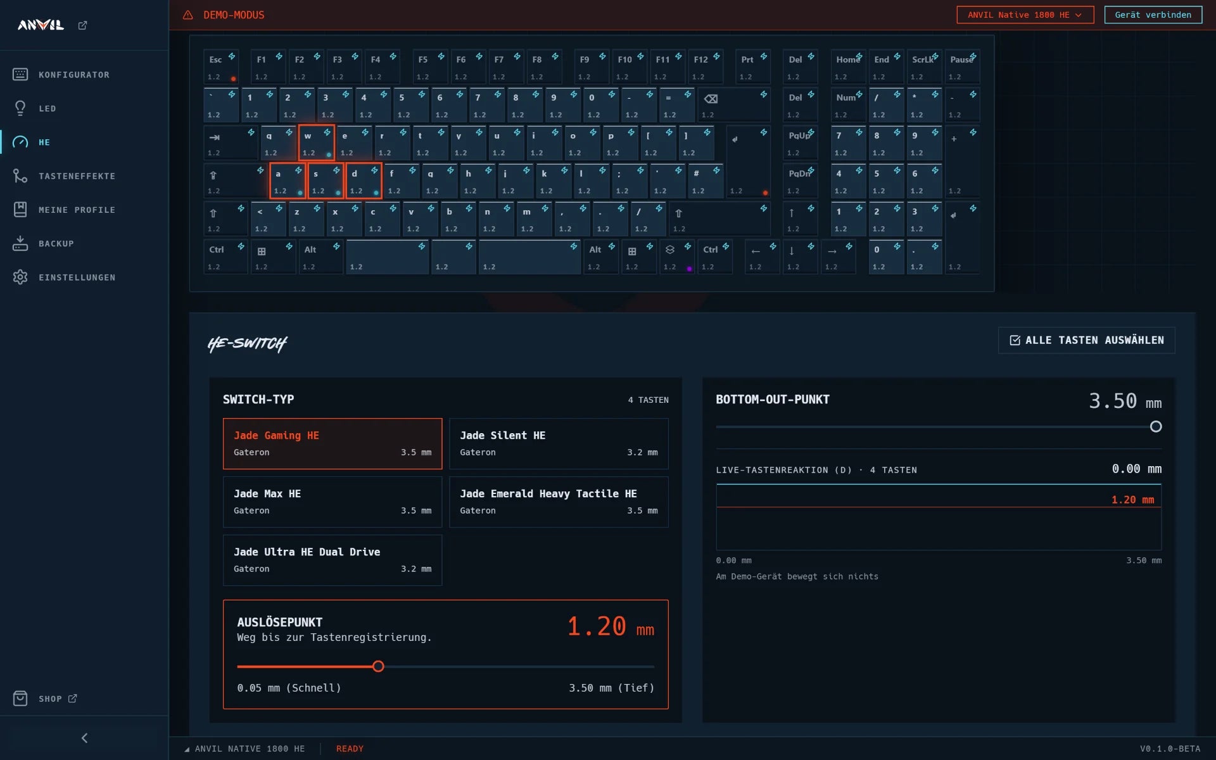This screenshot has height=760, width=1216.
Task: Click the Bottom-Out-Punkt slider handle
Action: coord(1156,426)
